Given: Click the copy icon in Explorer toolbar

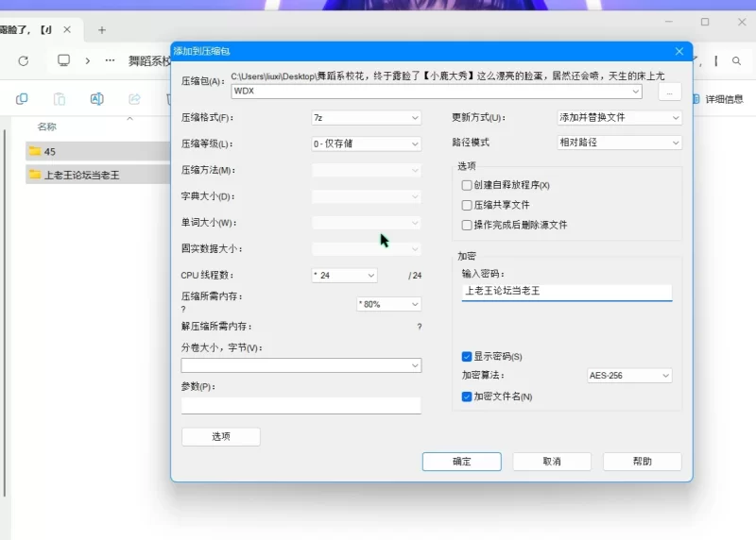Looking at the screenshot, I should pyautogui.click(x=22, y=99).
